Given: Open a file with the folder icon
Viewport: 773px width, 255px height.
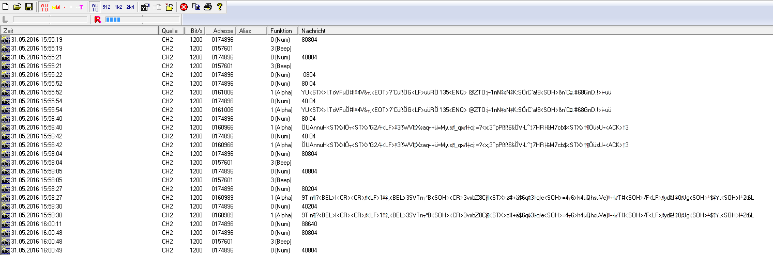Looking at the screenshot, I should (x=17, y=7).
